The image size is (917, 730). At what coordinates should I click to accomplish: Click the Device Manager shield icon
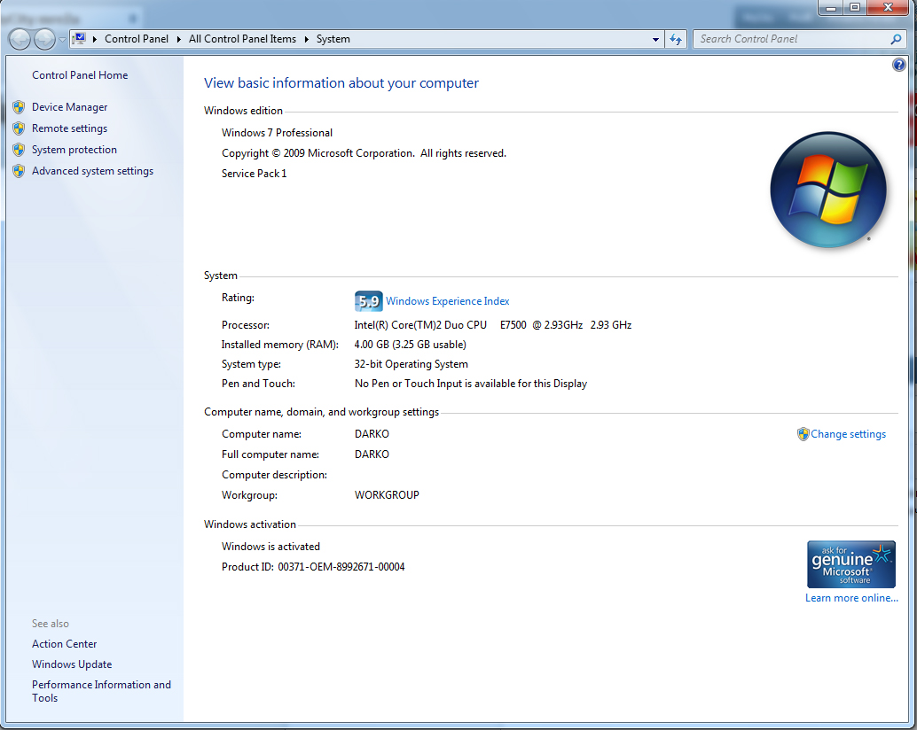click(x=19, y=107)
